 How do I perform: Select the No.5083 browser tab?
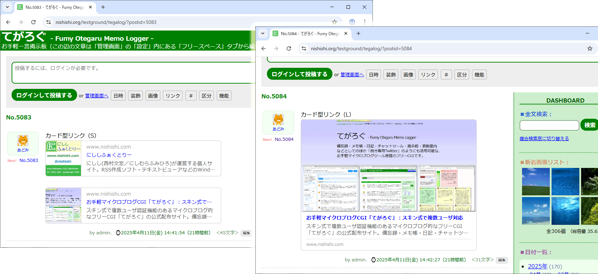coord(55,7)
